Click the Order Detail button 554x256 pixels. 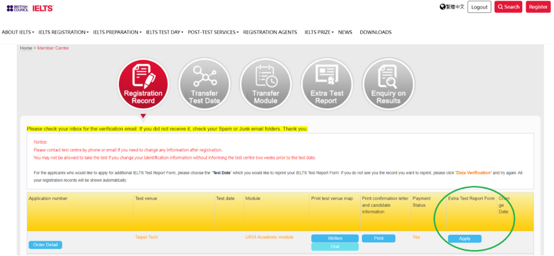(45, 244)
